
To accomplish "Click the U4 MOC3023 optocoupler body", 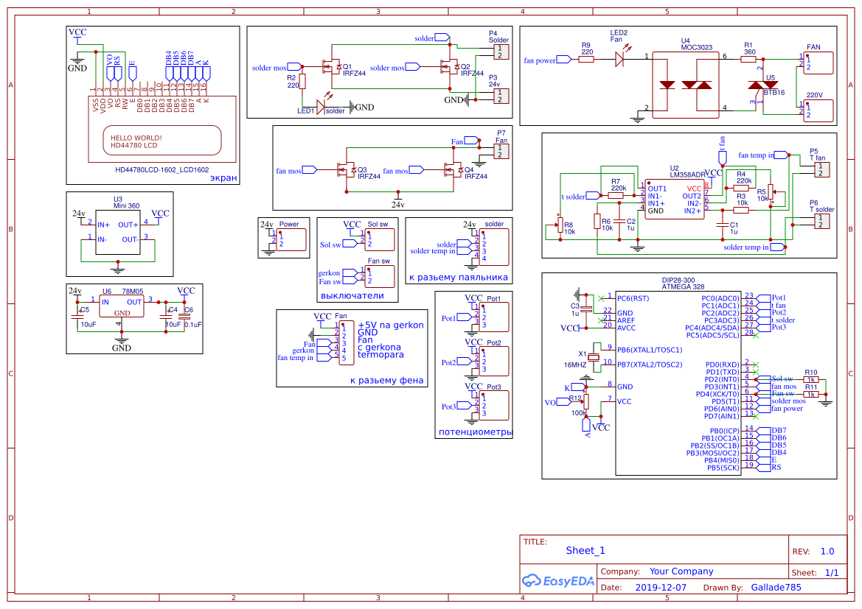I will 685,83.
